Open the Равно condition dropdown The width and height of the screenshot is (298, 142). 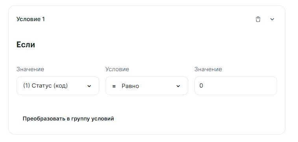point(147,86)
